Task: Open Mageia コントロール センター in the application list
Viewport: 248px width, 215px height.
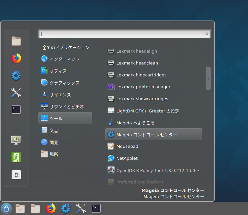Action: [x=154, y=135]
